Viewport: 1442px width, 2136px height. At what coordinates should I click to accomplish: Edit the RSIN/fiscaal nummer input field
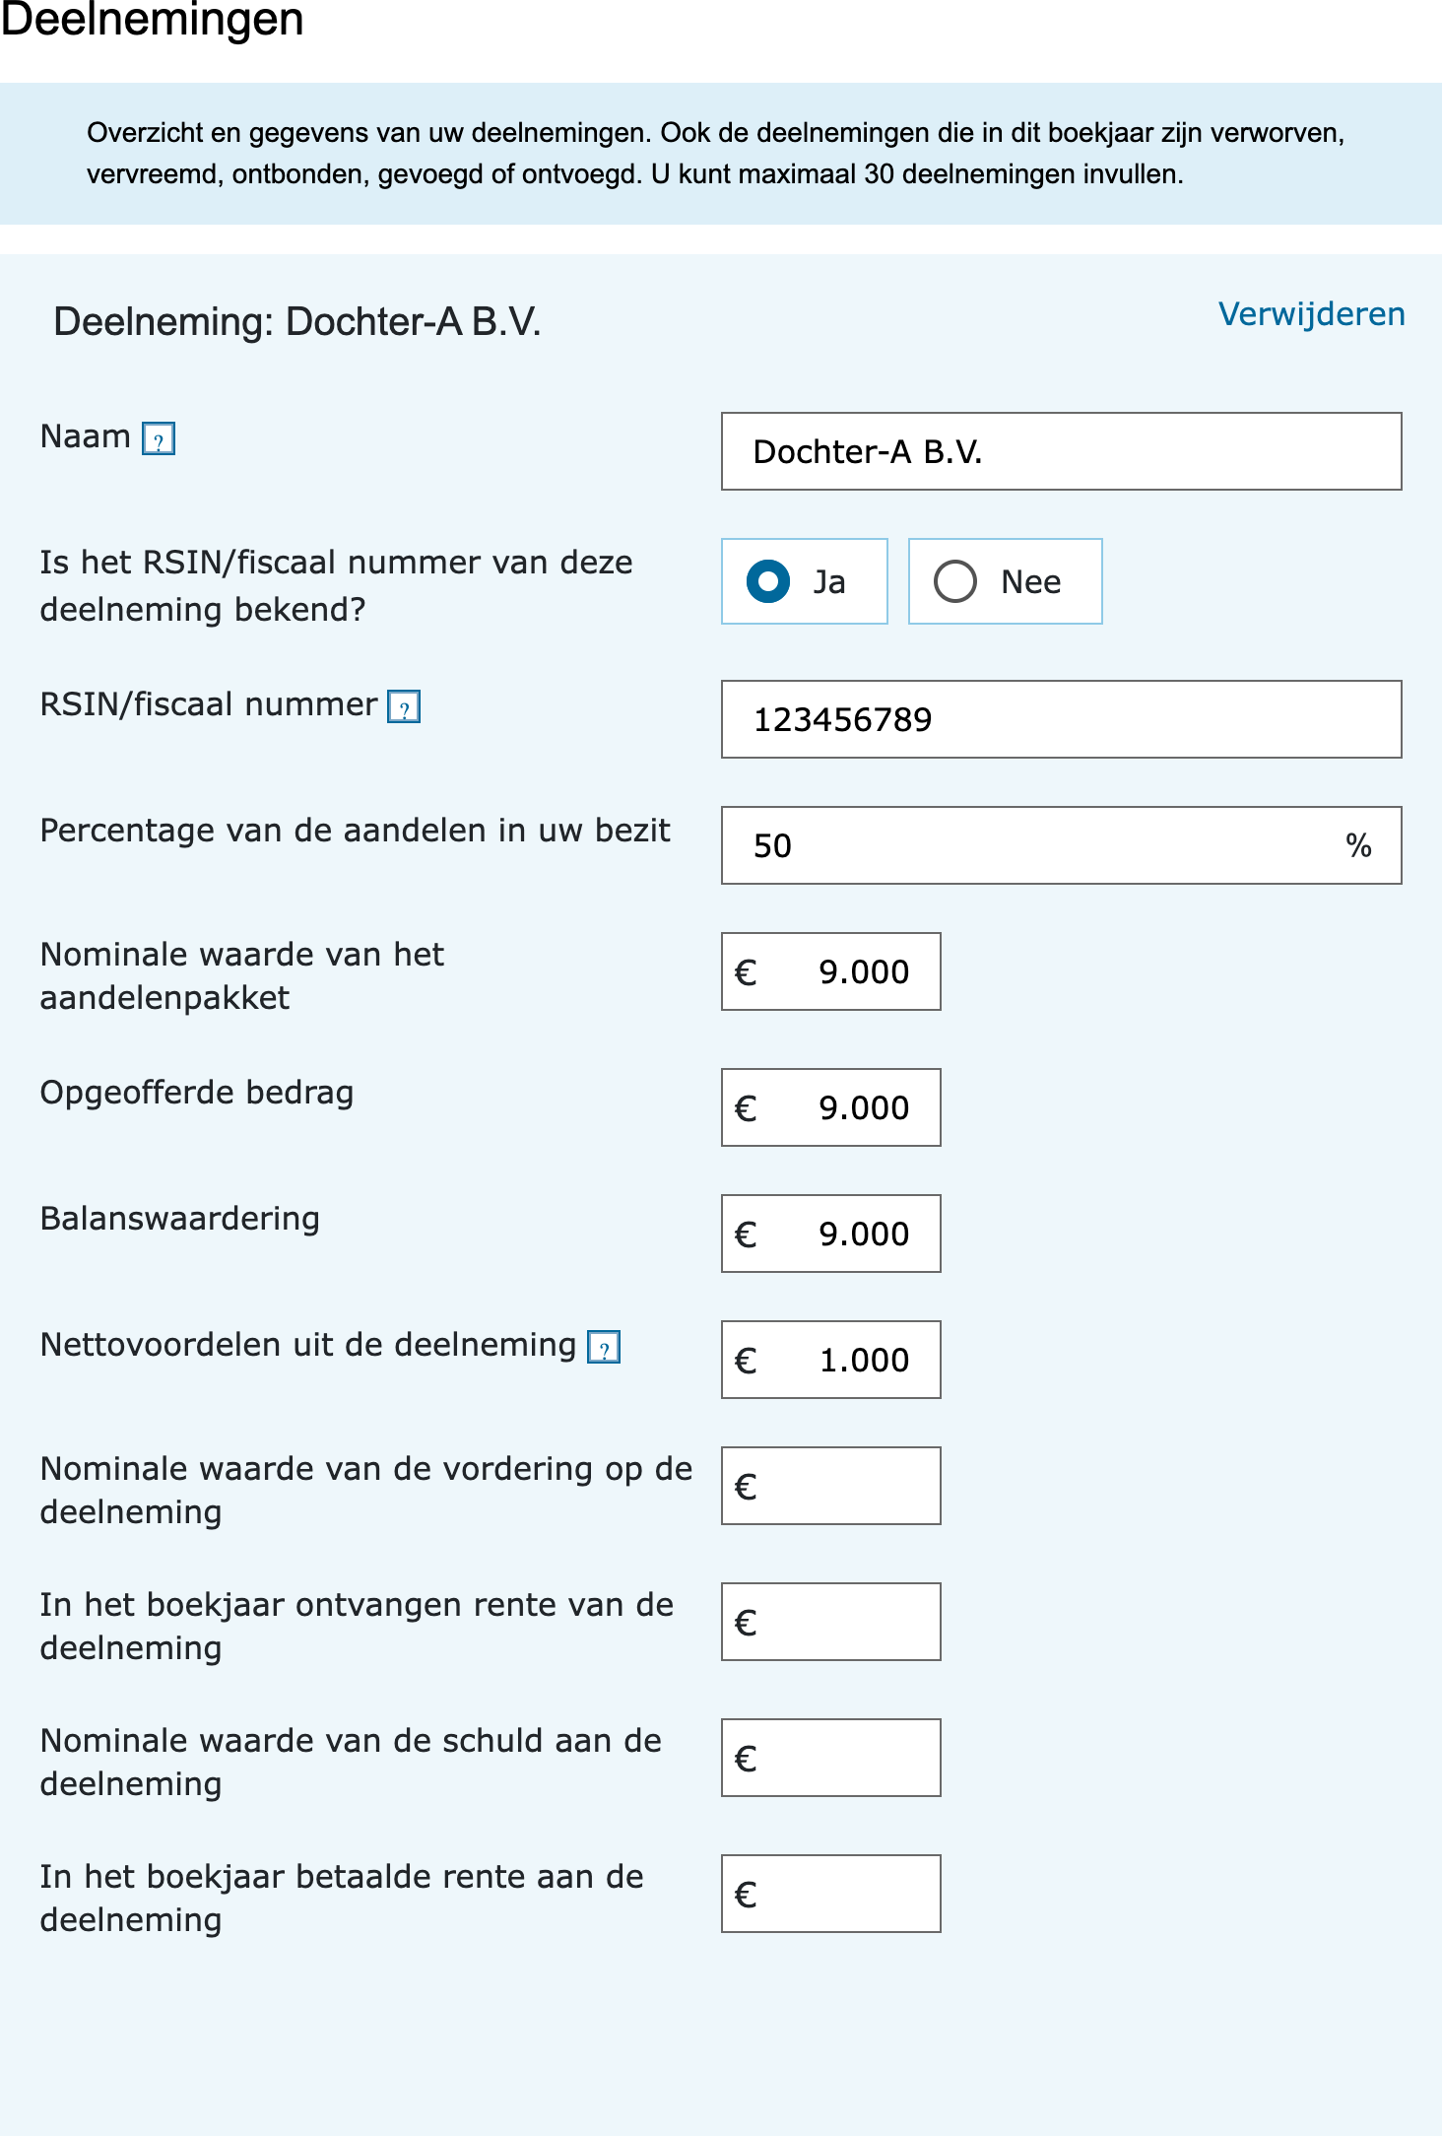[x=1062, y=719]
